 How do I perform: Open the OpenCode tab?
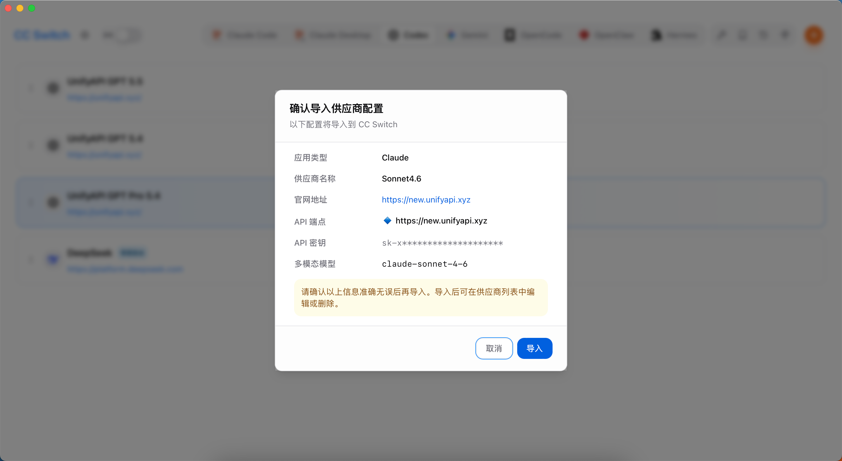click(x=533, y=35)
